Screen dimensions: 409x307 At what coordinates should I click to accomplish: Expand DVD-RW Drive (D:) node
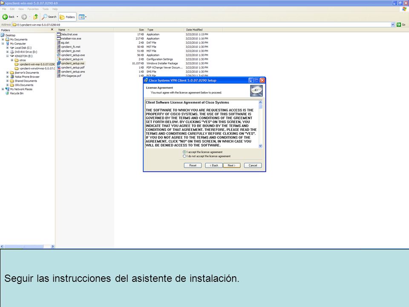(x=7, y=52)
